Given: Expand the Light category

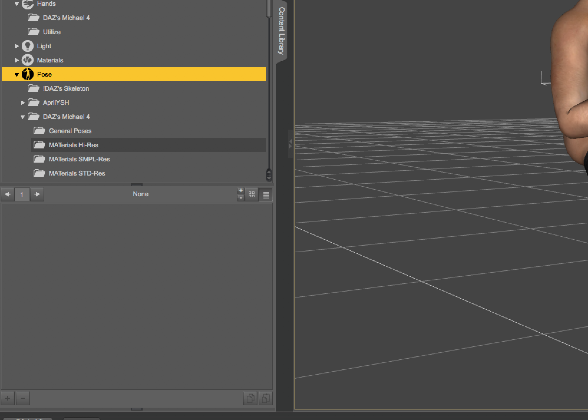Looking at the screenshot, I should point(17,46).
